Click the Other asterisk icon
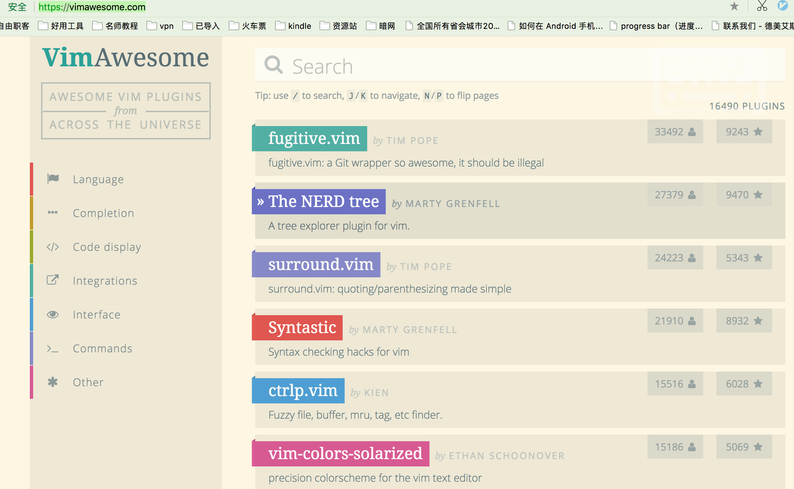 [x=53, y=382]
